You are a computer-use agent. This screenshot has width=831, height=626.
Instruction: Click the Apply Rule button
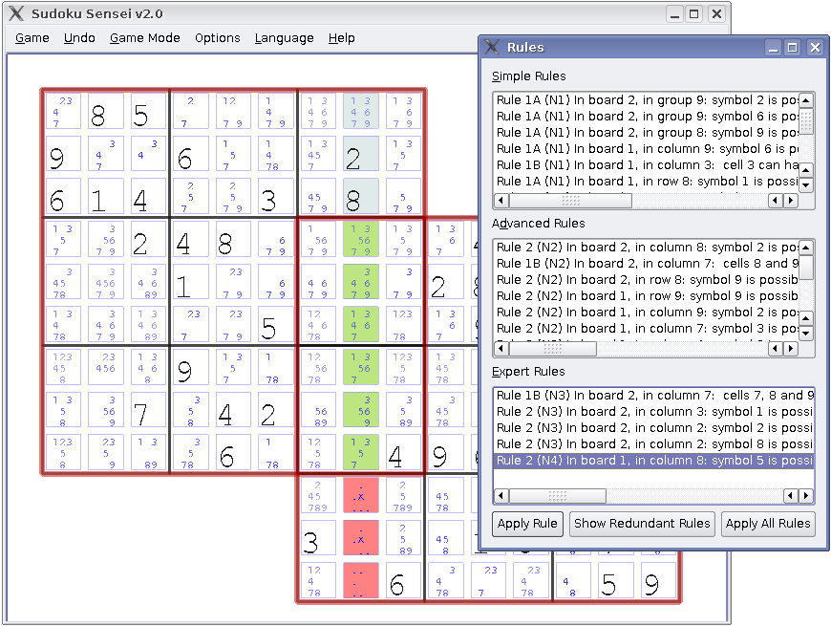pyautogui.click(x=527, y=524)
